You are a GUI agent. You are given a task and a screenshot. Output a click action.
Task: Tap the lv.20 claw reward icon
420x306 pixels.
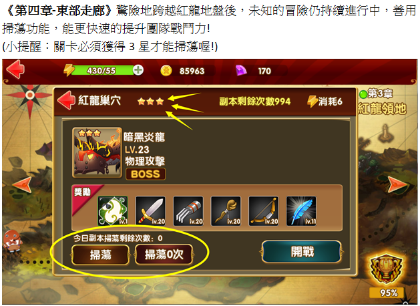coord(188,211)
